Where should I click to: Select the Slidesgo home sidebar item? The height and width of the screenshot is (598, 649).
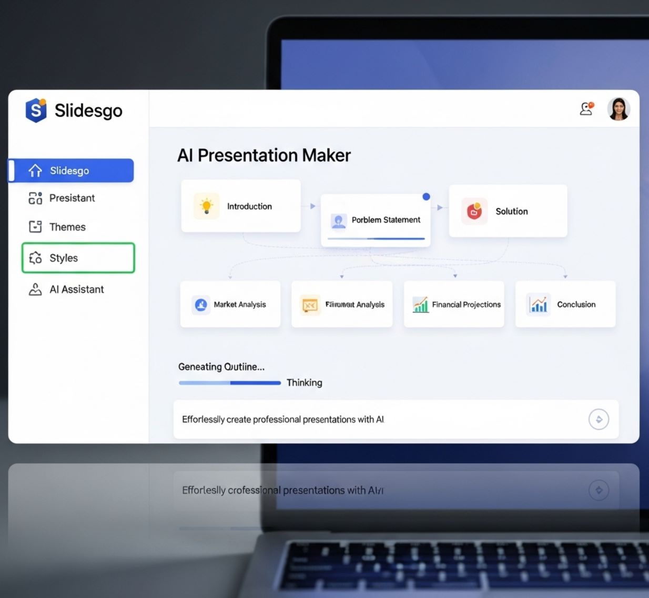(x=72, y=171)
